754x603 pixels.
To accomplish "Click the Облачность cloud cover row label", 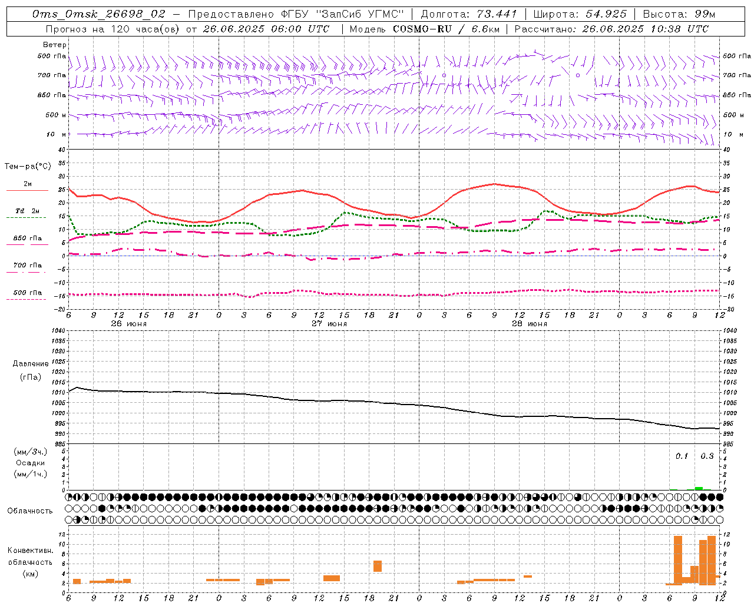I will point(30,511).
